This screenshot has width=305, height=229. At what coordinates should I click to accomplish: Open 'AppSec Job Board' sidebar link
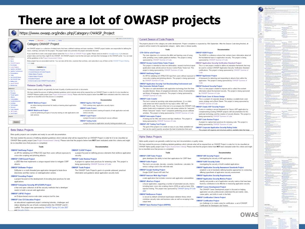click(15, 69)
